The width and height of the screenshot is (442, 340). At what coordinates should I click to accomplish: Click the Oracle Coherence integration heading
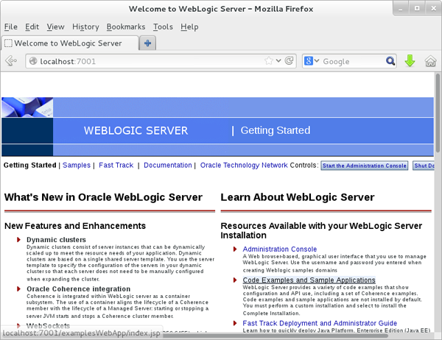pyautogui.click(x=78, y=289)
